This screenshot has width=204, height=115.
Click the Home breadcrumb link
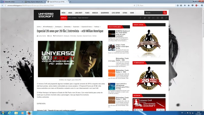click(39, 27)
